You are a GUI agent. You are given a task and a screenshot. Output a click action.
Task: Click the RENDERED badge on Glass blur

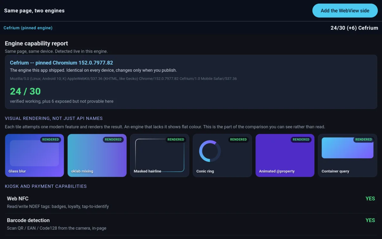(x=51, y=140)
